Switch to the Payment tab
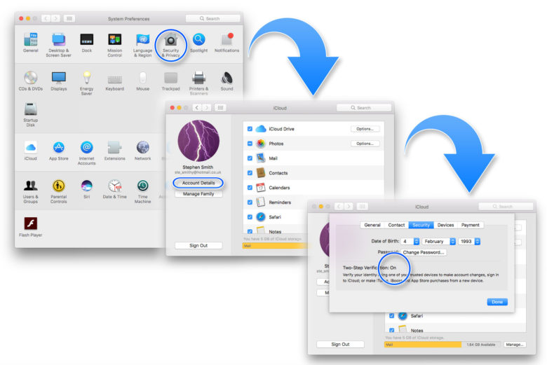 tap(471, 225)
